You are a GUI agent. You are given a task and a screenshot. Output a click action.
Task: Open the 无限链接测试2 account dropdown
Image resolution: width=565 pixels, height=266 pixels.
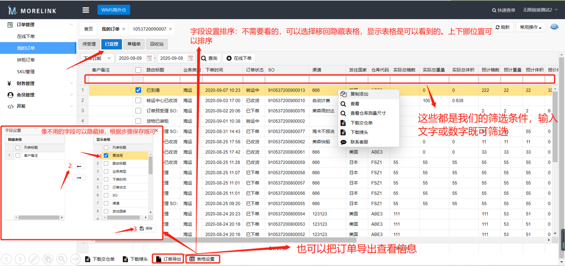[x=539, y=10]
